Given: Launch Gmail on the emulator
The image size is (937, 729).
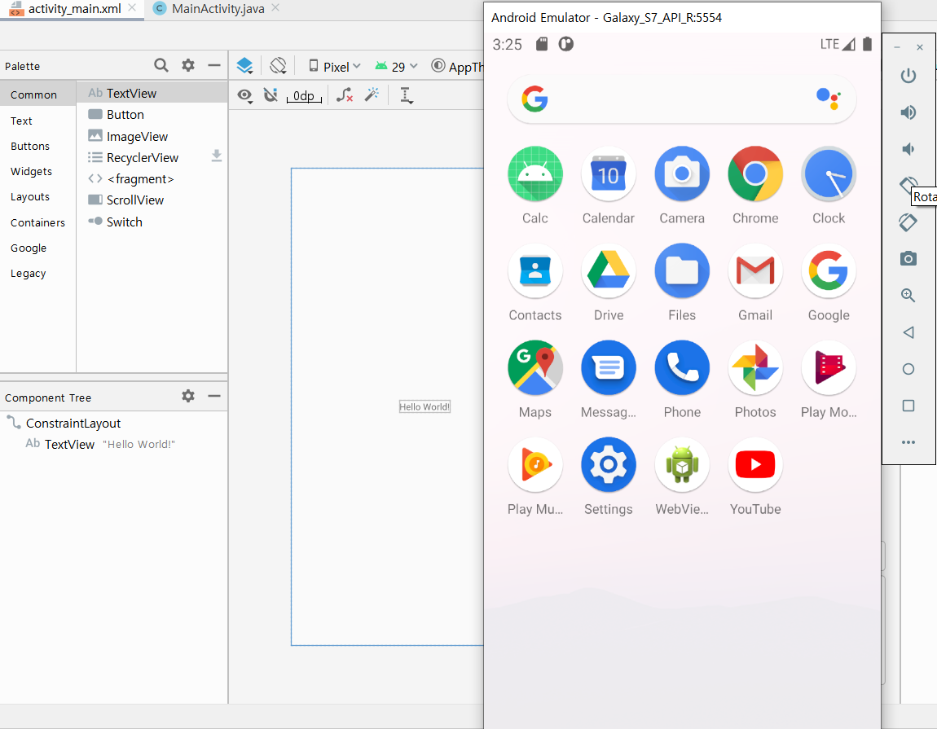Looking at the screenshot, I should 755,271.
